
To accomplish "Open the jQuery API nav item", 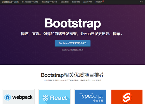I will pyautogui.click(x=88, y=2).
